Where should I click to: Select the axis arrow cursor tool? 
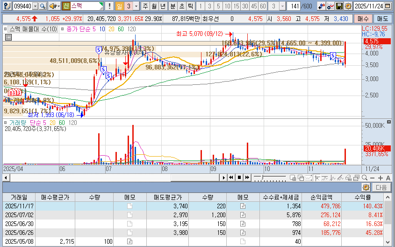coord(317,178)
